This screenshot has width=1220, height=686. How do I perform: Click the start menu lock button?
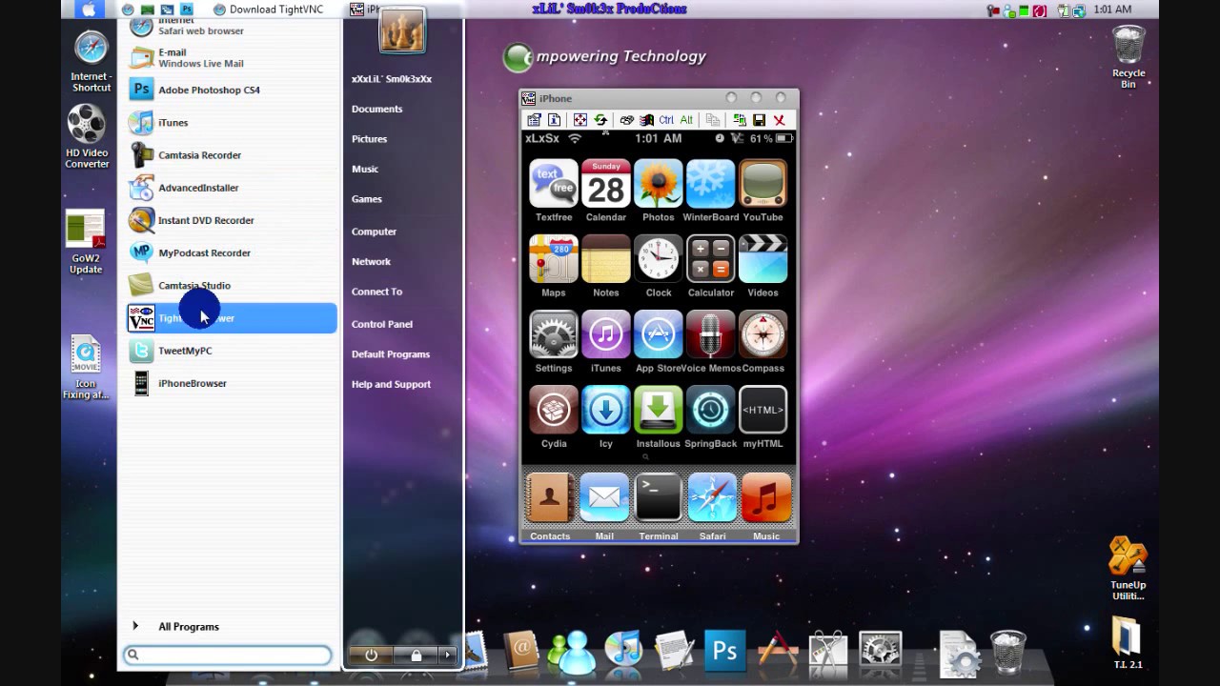point(416,655)
